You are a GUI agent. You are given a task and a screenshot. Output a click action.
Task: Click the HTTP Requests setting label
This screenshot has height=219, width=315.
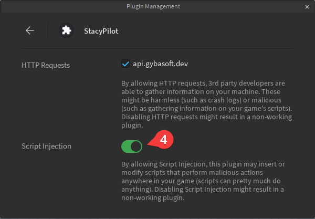[46, 65]
